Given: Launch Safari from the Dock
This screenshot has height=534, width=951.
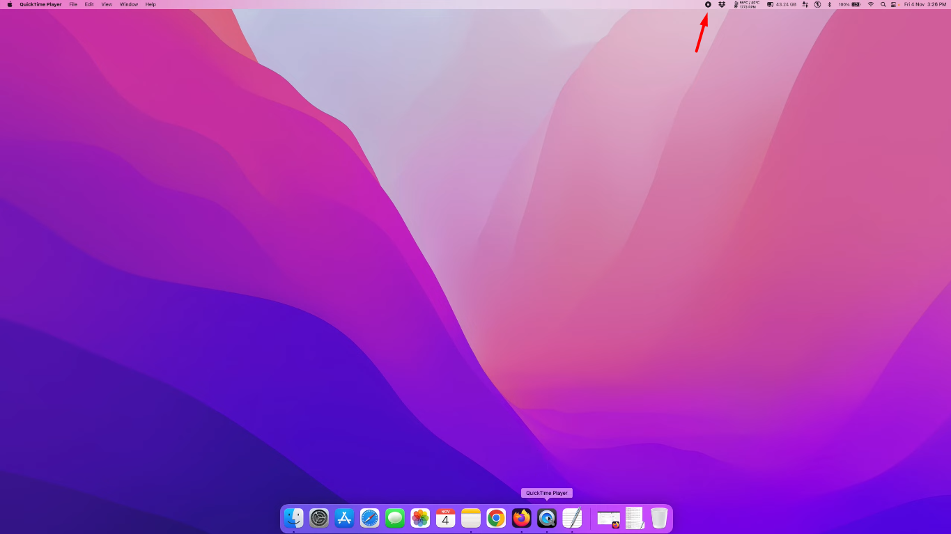Looking at the screenshot, I should pos(369,518).
